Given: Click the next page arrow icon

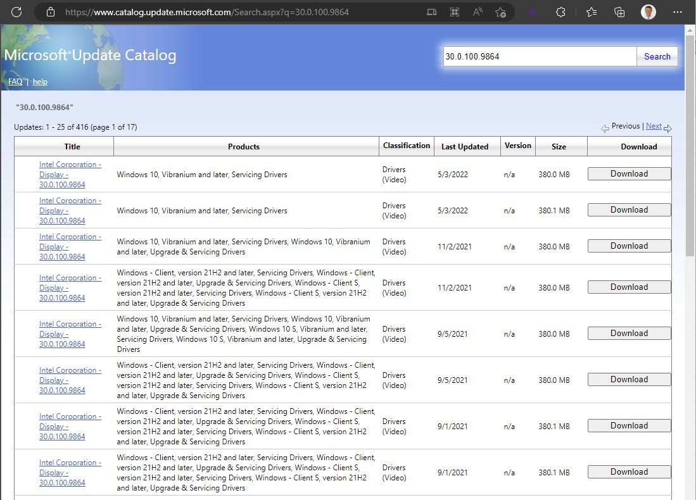Looking at the screenshot, I should (x=668, y=128).
